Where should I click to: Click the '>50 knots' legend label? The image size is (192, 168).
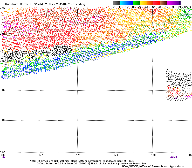point(184,7)
